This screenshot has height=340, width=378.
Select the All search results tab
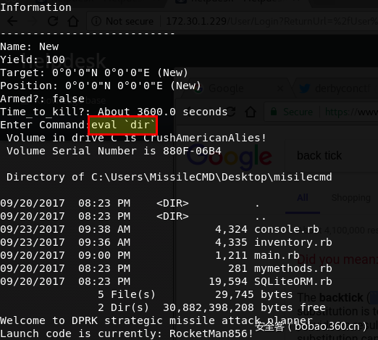[303, 198]
